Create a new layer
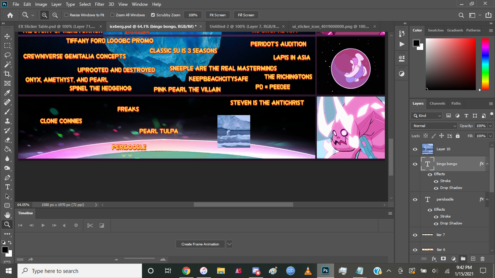The image size is (495, 278). pyautogui.click(x=473, y=259)
